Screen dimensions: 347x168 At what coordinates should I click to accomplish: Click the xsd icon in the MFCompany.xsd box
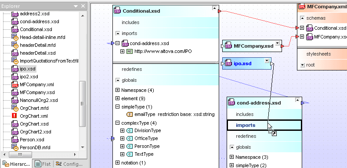[228, 46]
